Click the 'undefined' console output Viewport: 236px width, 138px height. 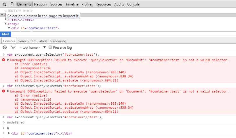tap(15, 122)
